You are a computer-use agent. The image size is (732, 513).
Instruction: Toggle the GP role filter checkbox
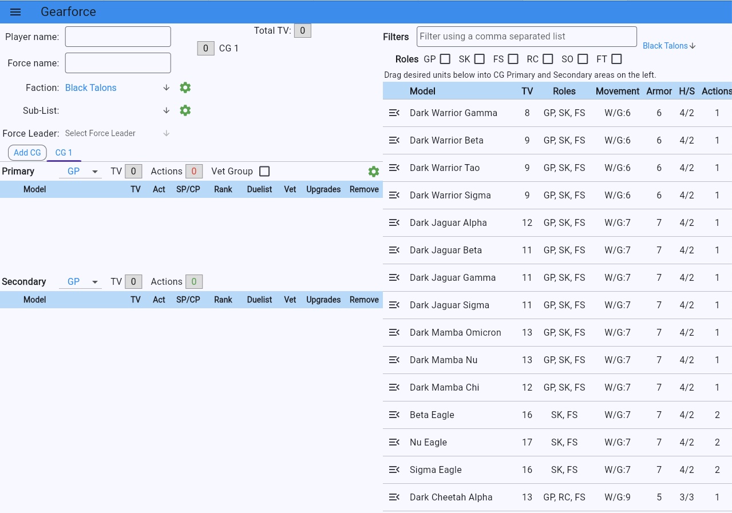[445, 59]
